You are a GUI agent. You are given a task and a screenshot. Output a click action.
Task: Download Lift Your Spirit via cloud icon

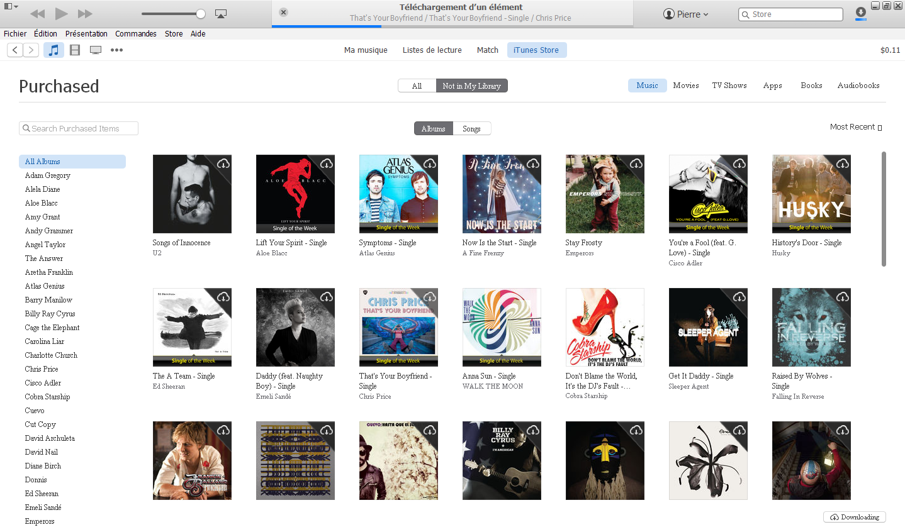point(327,163)
